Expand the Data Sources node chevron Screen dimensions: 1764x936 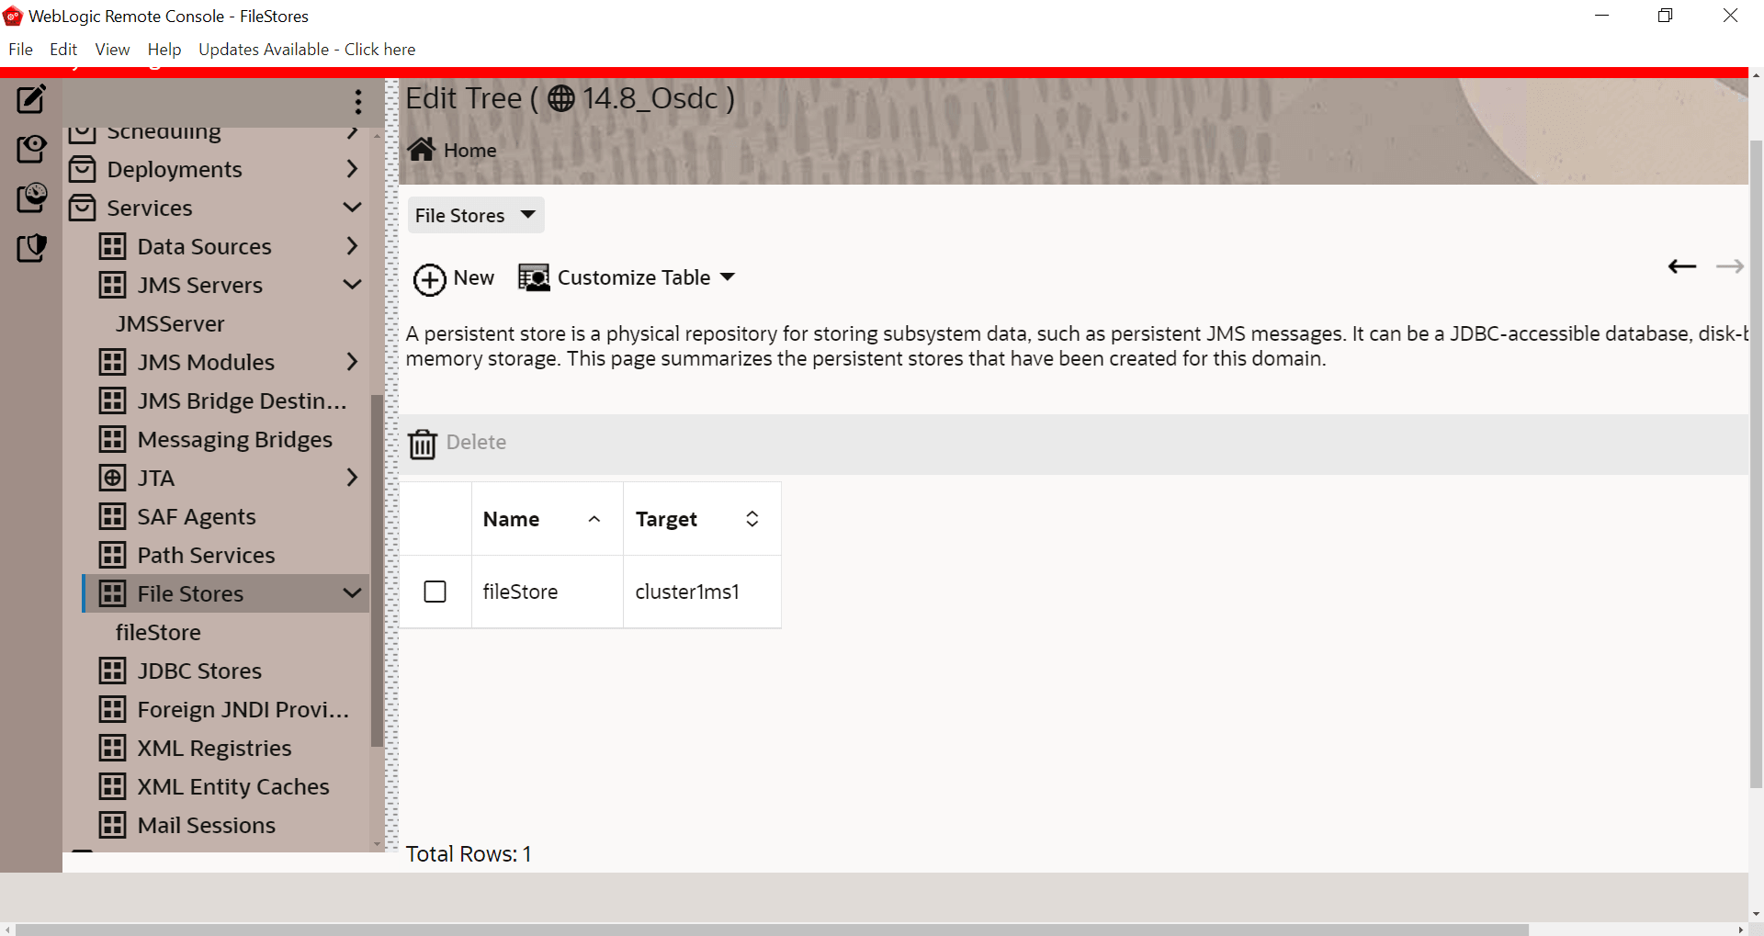[x=352, y=246]
